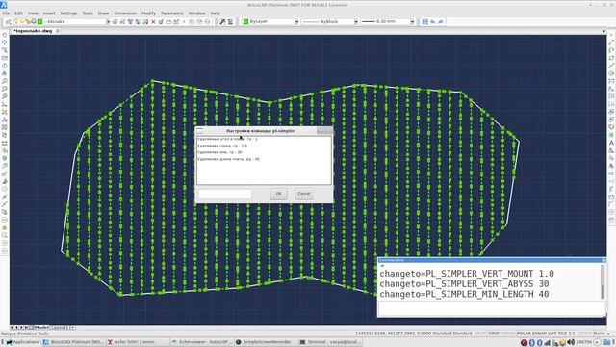This screenshot has height=347, width=616.
Task: Click the green layer color square beside 3dsnake
Action: pos(40,21)
